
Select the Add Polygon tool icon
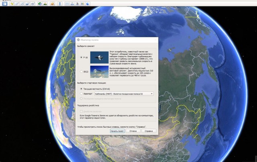[x=17, y=4]
